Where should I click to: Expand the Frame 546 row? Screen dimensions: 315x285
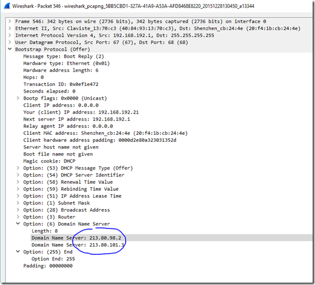click(x=9, y=21)
